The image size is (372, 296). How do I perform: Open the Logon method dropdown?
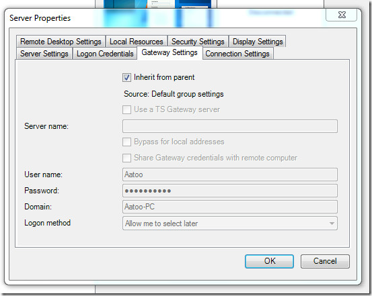point(230,224)
